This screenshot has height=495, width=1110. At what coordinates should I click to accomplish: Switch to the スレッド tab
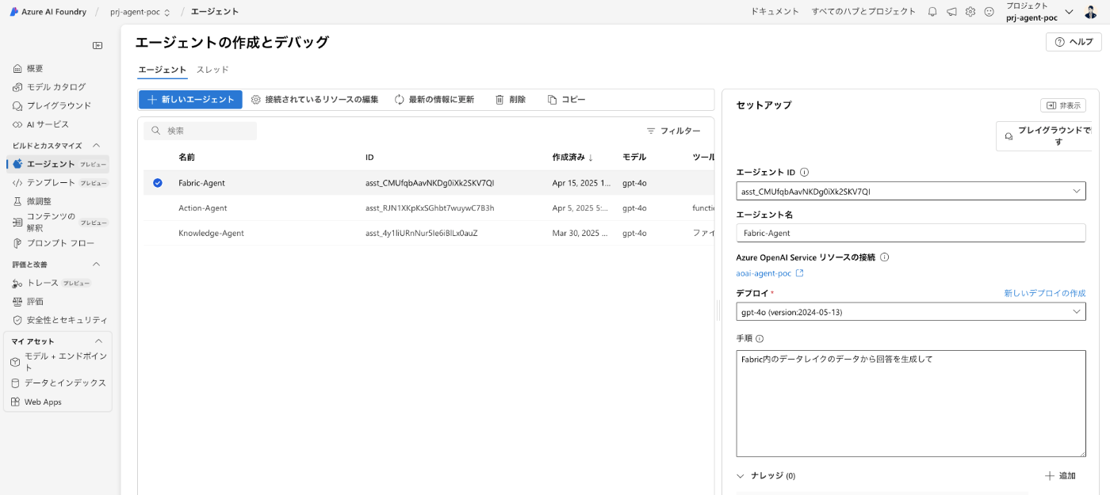click(x=212, y=70)
